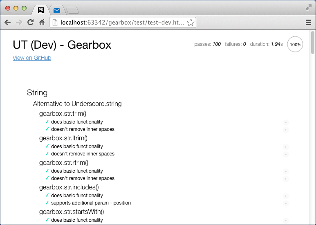316x225 pixels.
Task: Open the gearbox.str.startsWith() suite
Action: click(x=72, y=211)
